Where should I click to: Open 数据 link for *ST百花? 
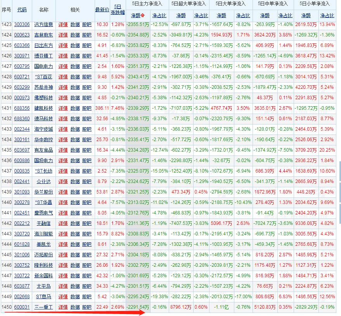(x=75, y=77)
